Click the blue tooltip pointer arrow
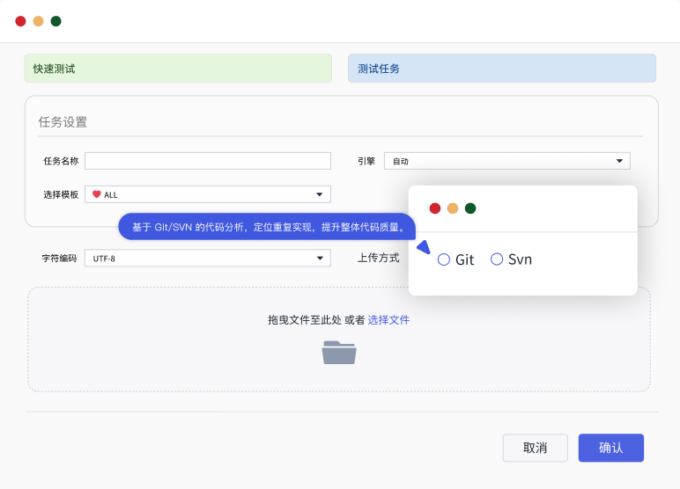The height and width of the screenshot is (489, 680). (423, 248)
